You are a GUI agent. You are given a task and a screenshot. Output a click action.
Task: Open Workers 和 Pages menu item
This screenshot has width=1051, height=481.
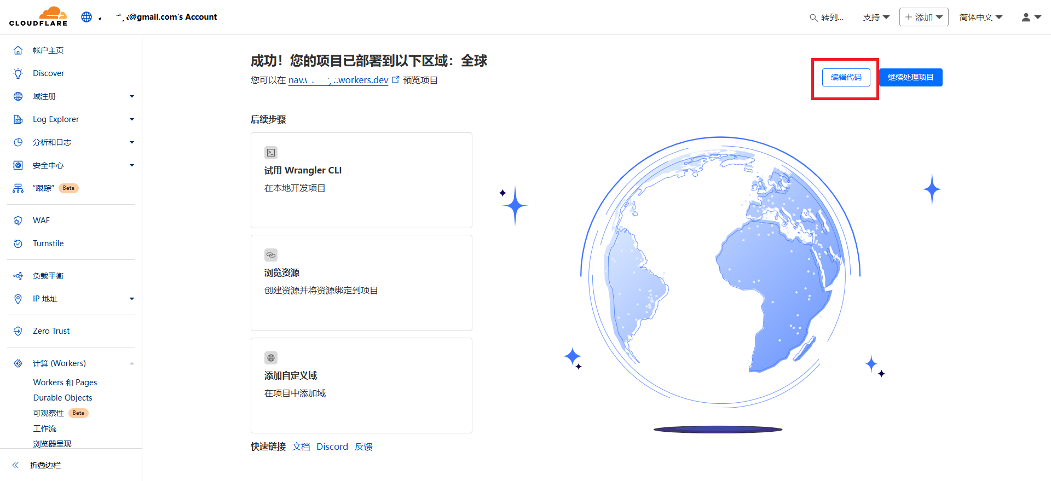(x=65, y=383)
